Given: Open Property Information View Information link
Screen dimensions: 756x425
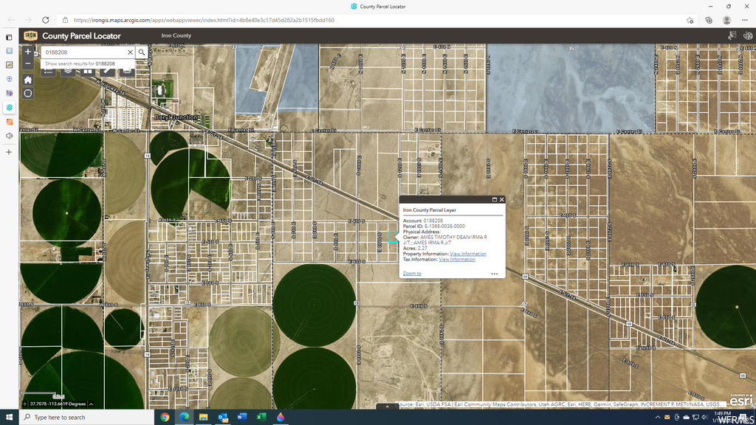Looking at the screenshot, I should pos(467,254).
